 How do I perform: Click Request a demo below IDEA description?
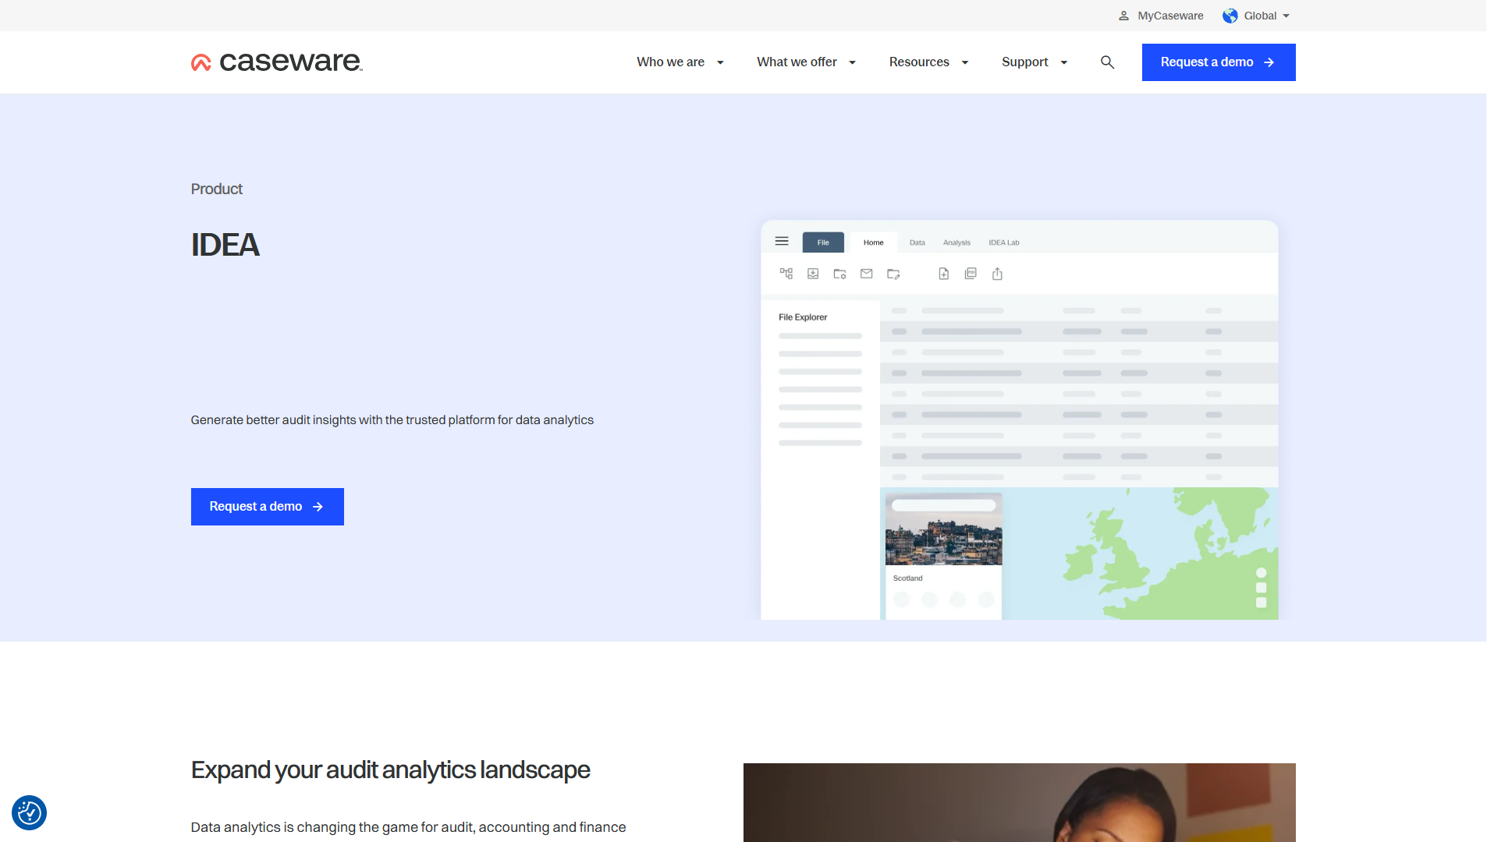point(267,507)
